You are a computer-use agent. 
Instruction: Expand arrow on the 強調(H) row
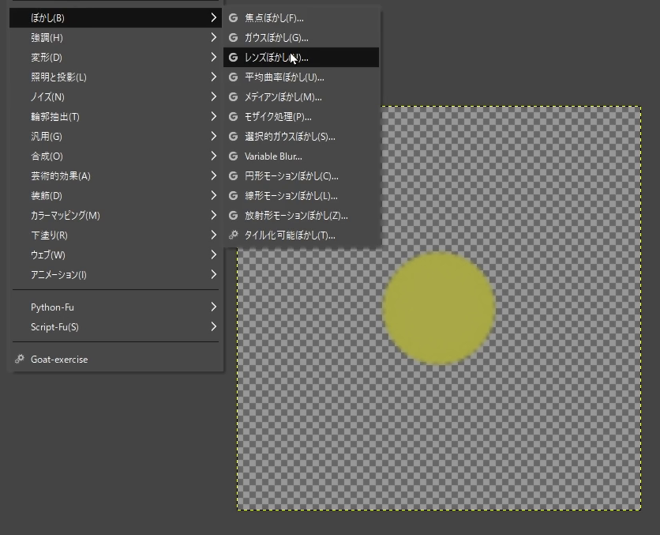tap(213, 37)
